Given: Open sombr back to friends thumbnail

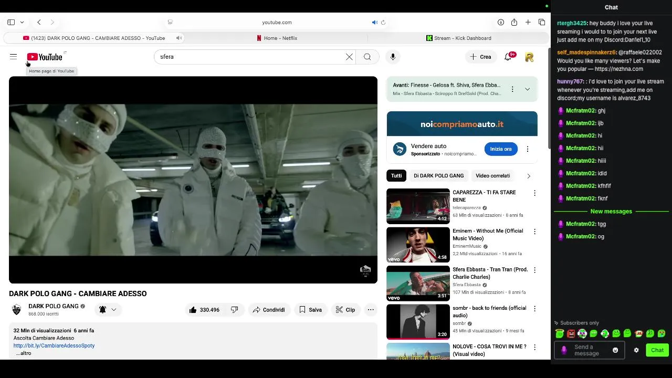Looking at the screenshot, I should 418,322.
